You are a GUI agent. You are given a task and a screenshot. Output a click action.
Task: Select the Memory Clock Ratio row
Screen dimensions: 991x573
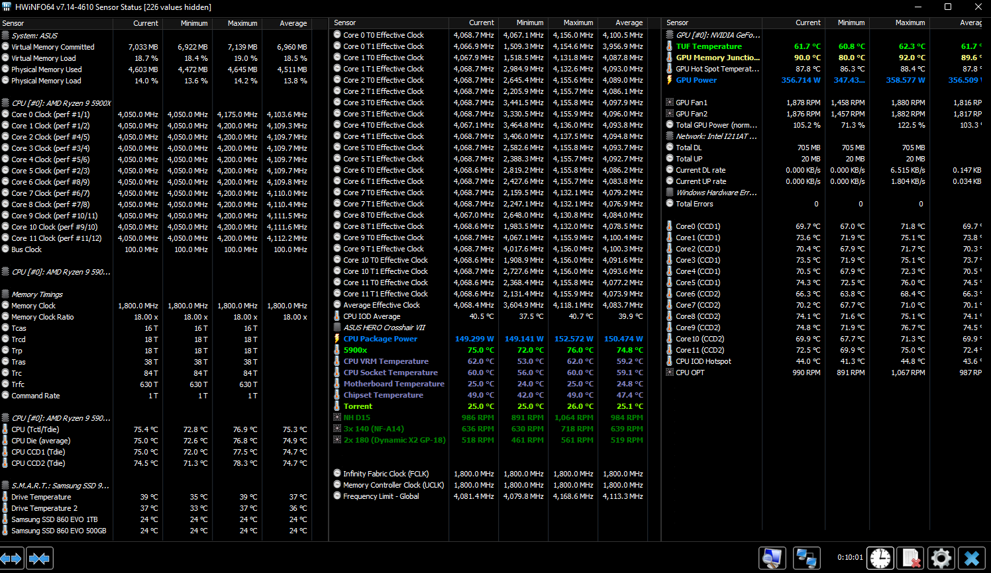coord(156,317)
